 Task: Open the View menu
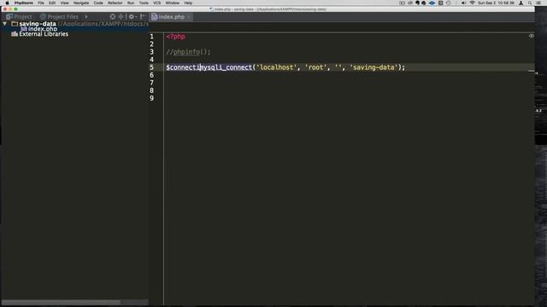tap(65, 3)
